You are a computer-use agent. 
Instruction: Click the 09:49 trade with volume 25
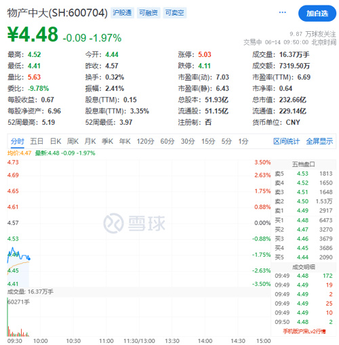(304, 304)
